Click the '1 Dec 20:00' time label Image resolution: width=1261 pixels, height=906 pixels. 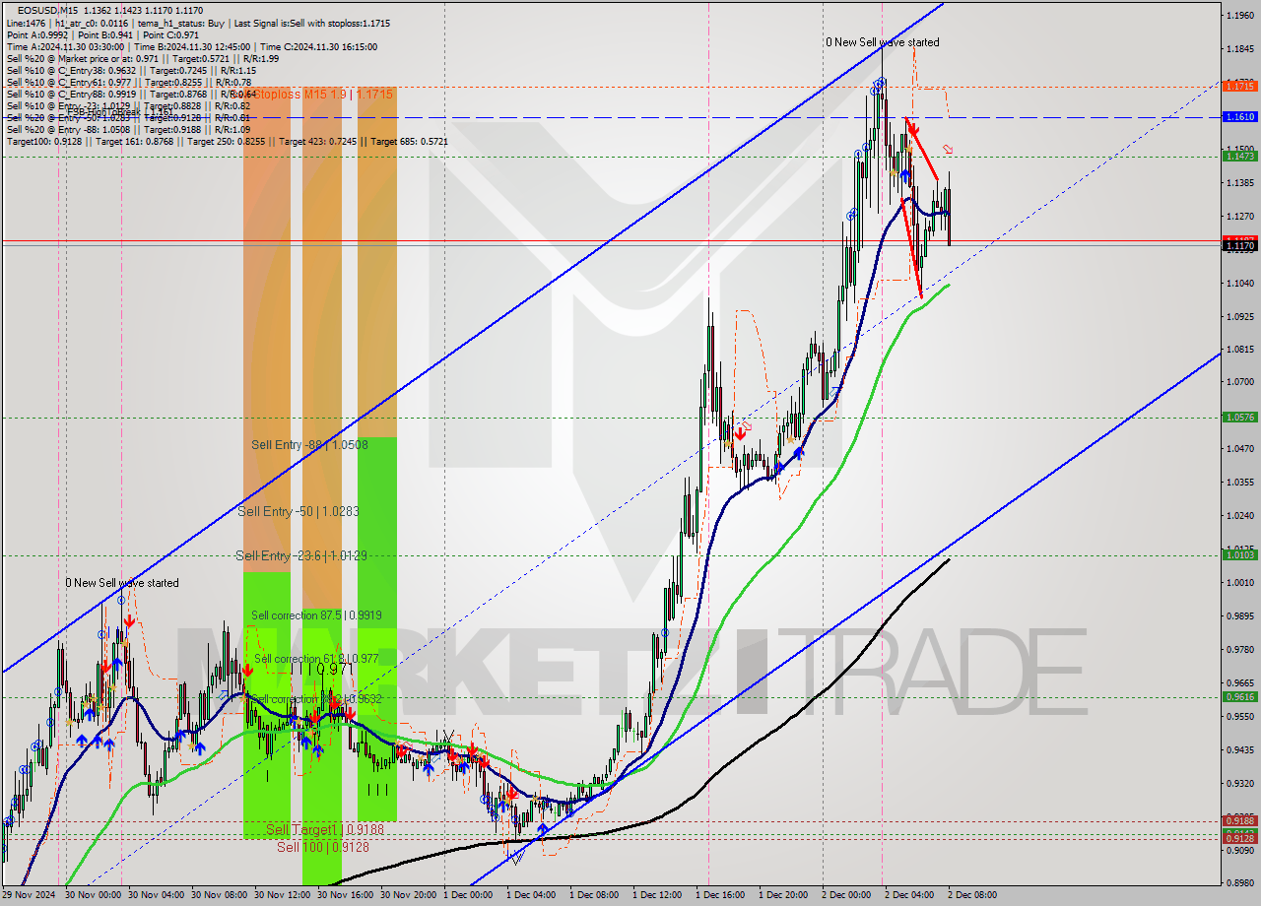783,895
